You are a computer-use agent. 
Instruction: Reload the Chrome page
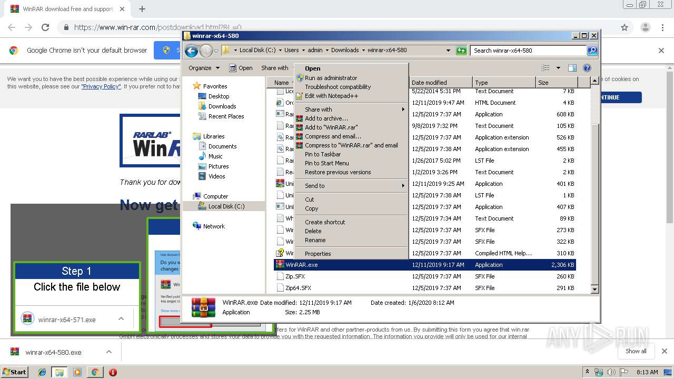45,27
